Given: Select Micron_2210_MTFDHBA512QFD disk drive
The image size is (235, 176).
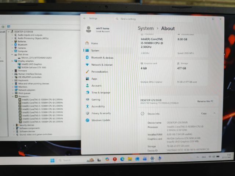Looking at the screenshot, I should pos(37,58).
